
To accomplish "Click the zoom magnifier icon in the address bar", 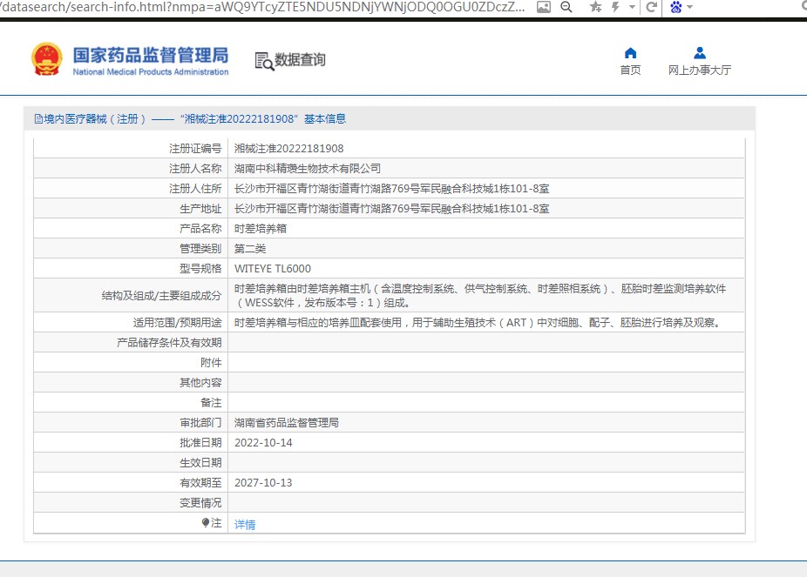I will tap(566, 7).
